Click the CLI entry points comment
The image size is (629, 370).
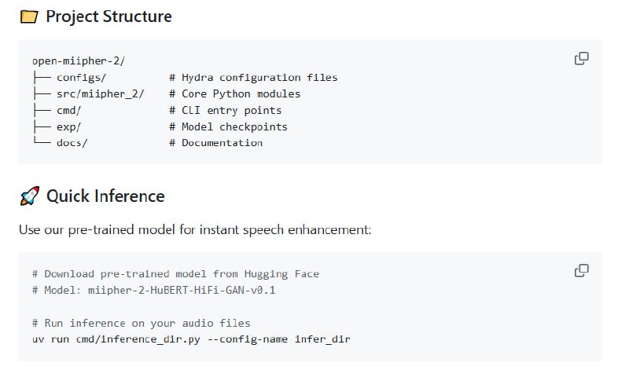pyautogui.click(x=225, y=110)
